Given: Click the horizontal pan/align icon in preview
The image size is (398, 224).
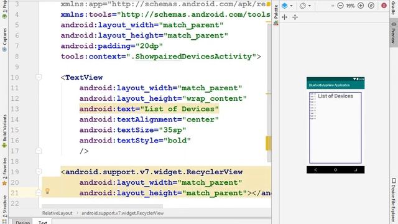Looking at the screenshot, I should [x=285, y=17].
